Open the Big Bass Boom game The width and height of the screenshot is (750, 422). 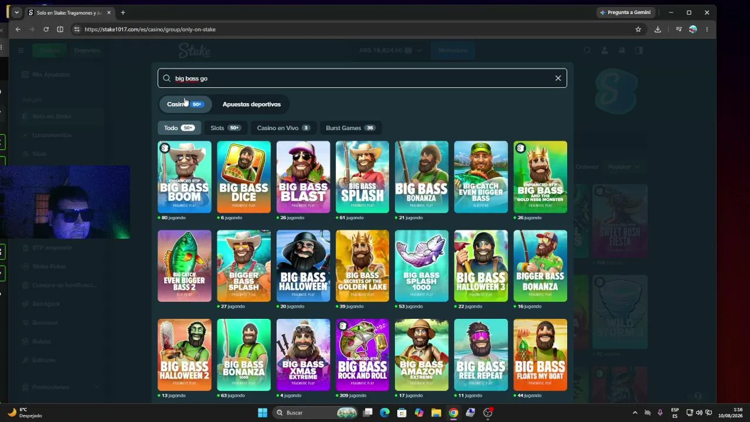(x=185, y=177)
